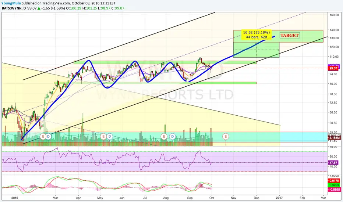Click the 140.00 price axis label
This screenshot has width=343, height=202.
[335, 30]
